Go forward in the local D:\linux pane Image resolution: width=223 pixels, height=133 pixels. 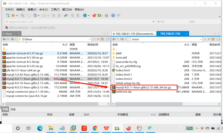(x=12, y=39)
